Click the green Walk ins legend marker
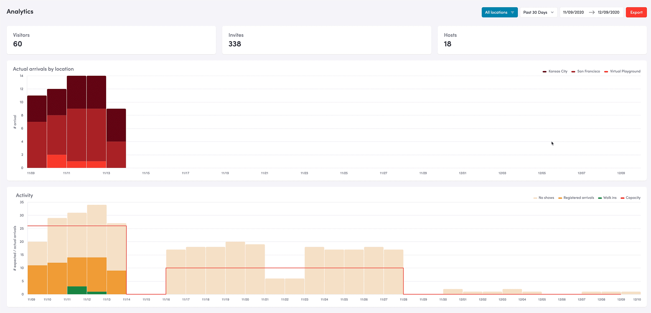The image size is (651, 313). click(600, 198)
